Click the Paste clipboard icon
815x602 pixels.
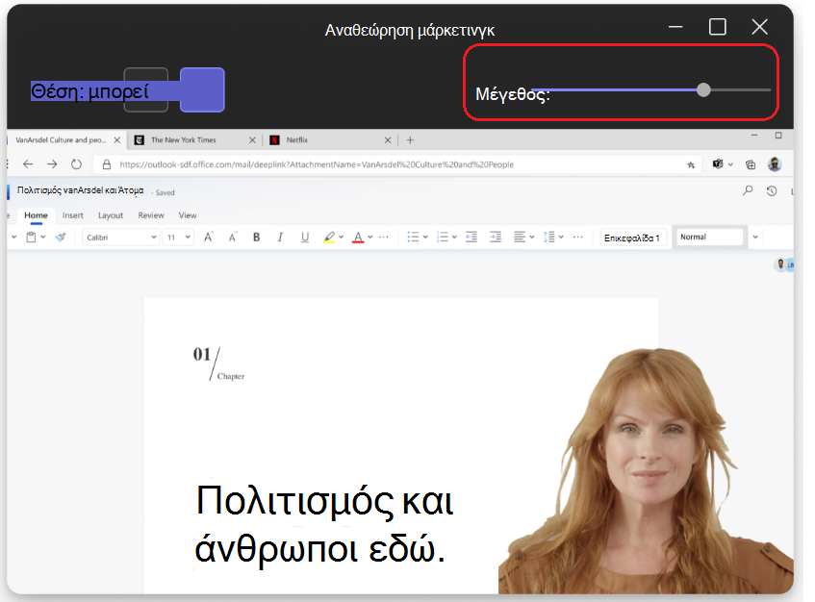pyautogui.click(x=31, y=237)
